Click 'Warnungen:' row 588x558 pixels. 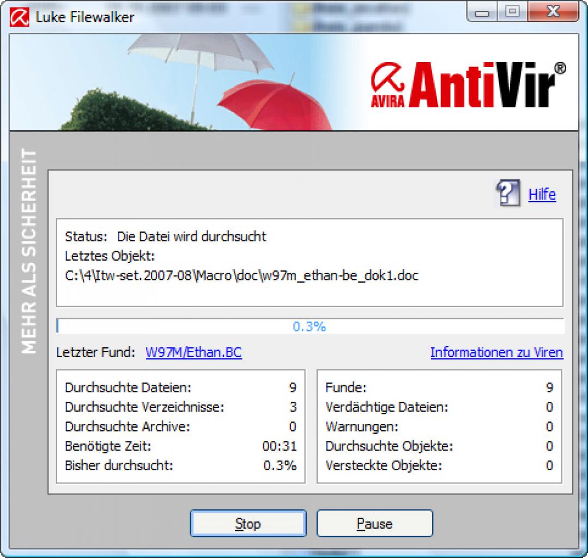coord(439,426)
